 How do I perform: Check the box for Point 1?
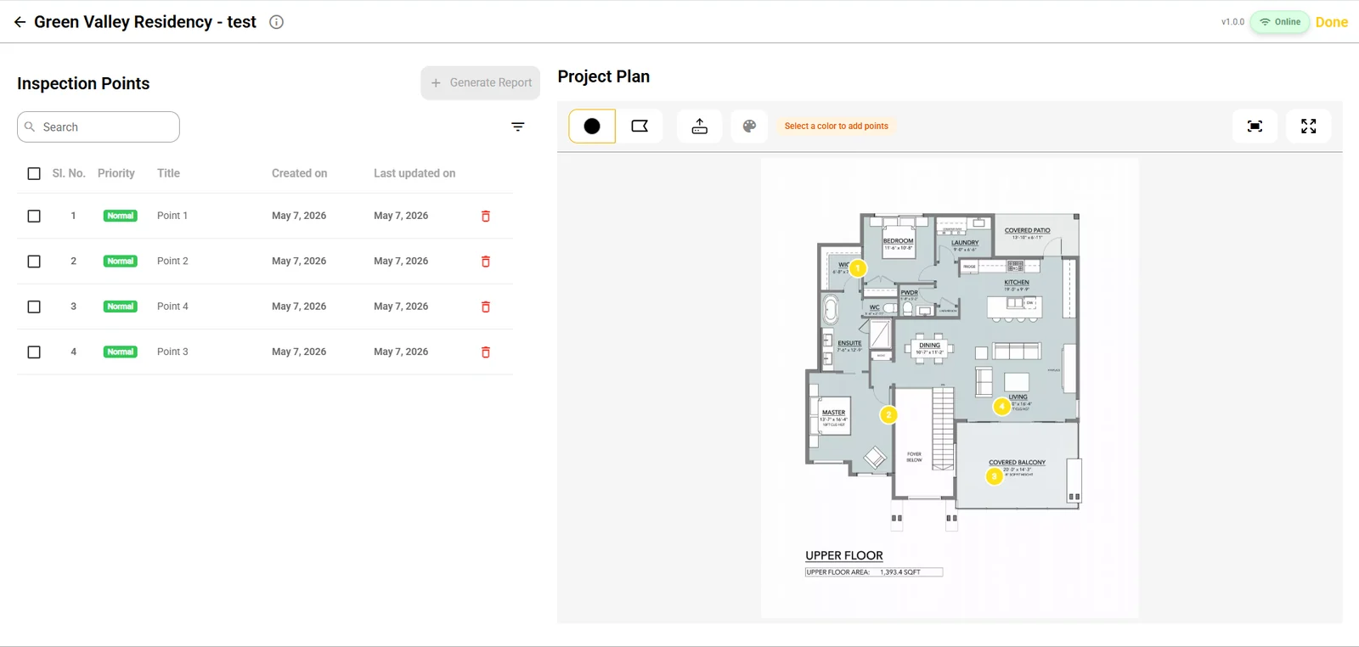(x=34, y=216)
